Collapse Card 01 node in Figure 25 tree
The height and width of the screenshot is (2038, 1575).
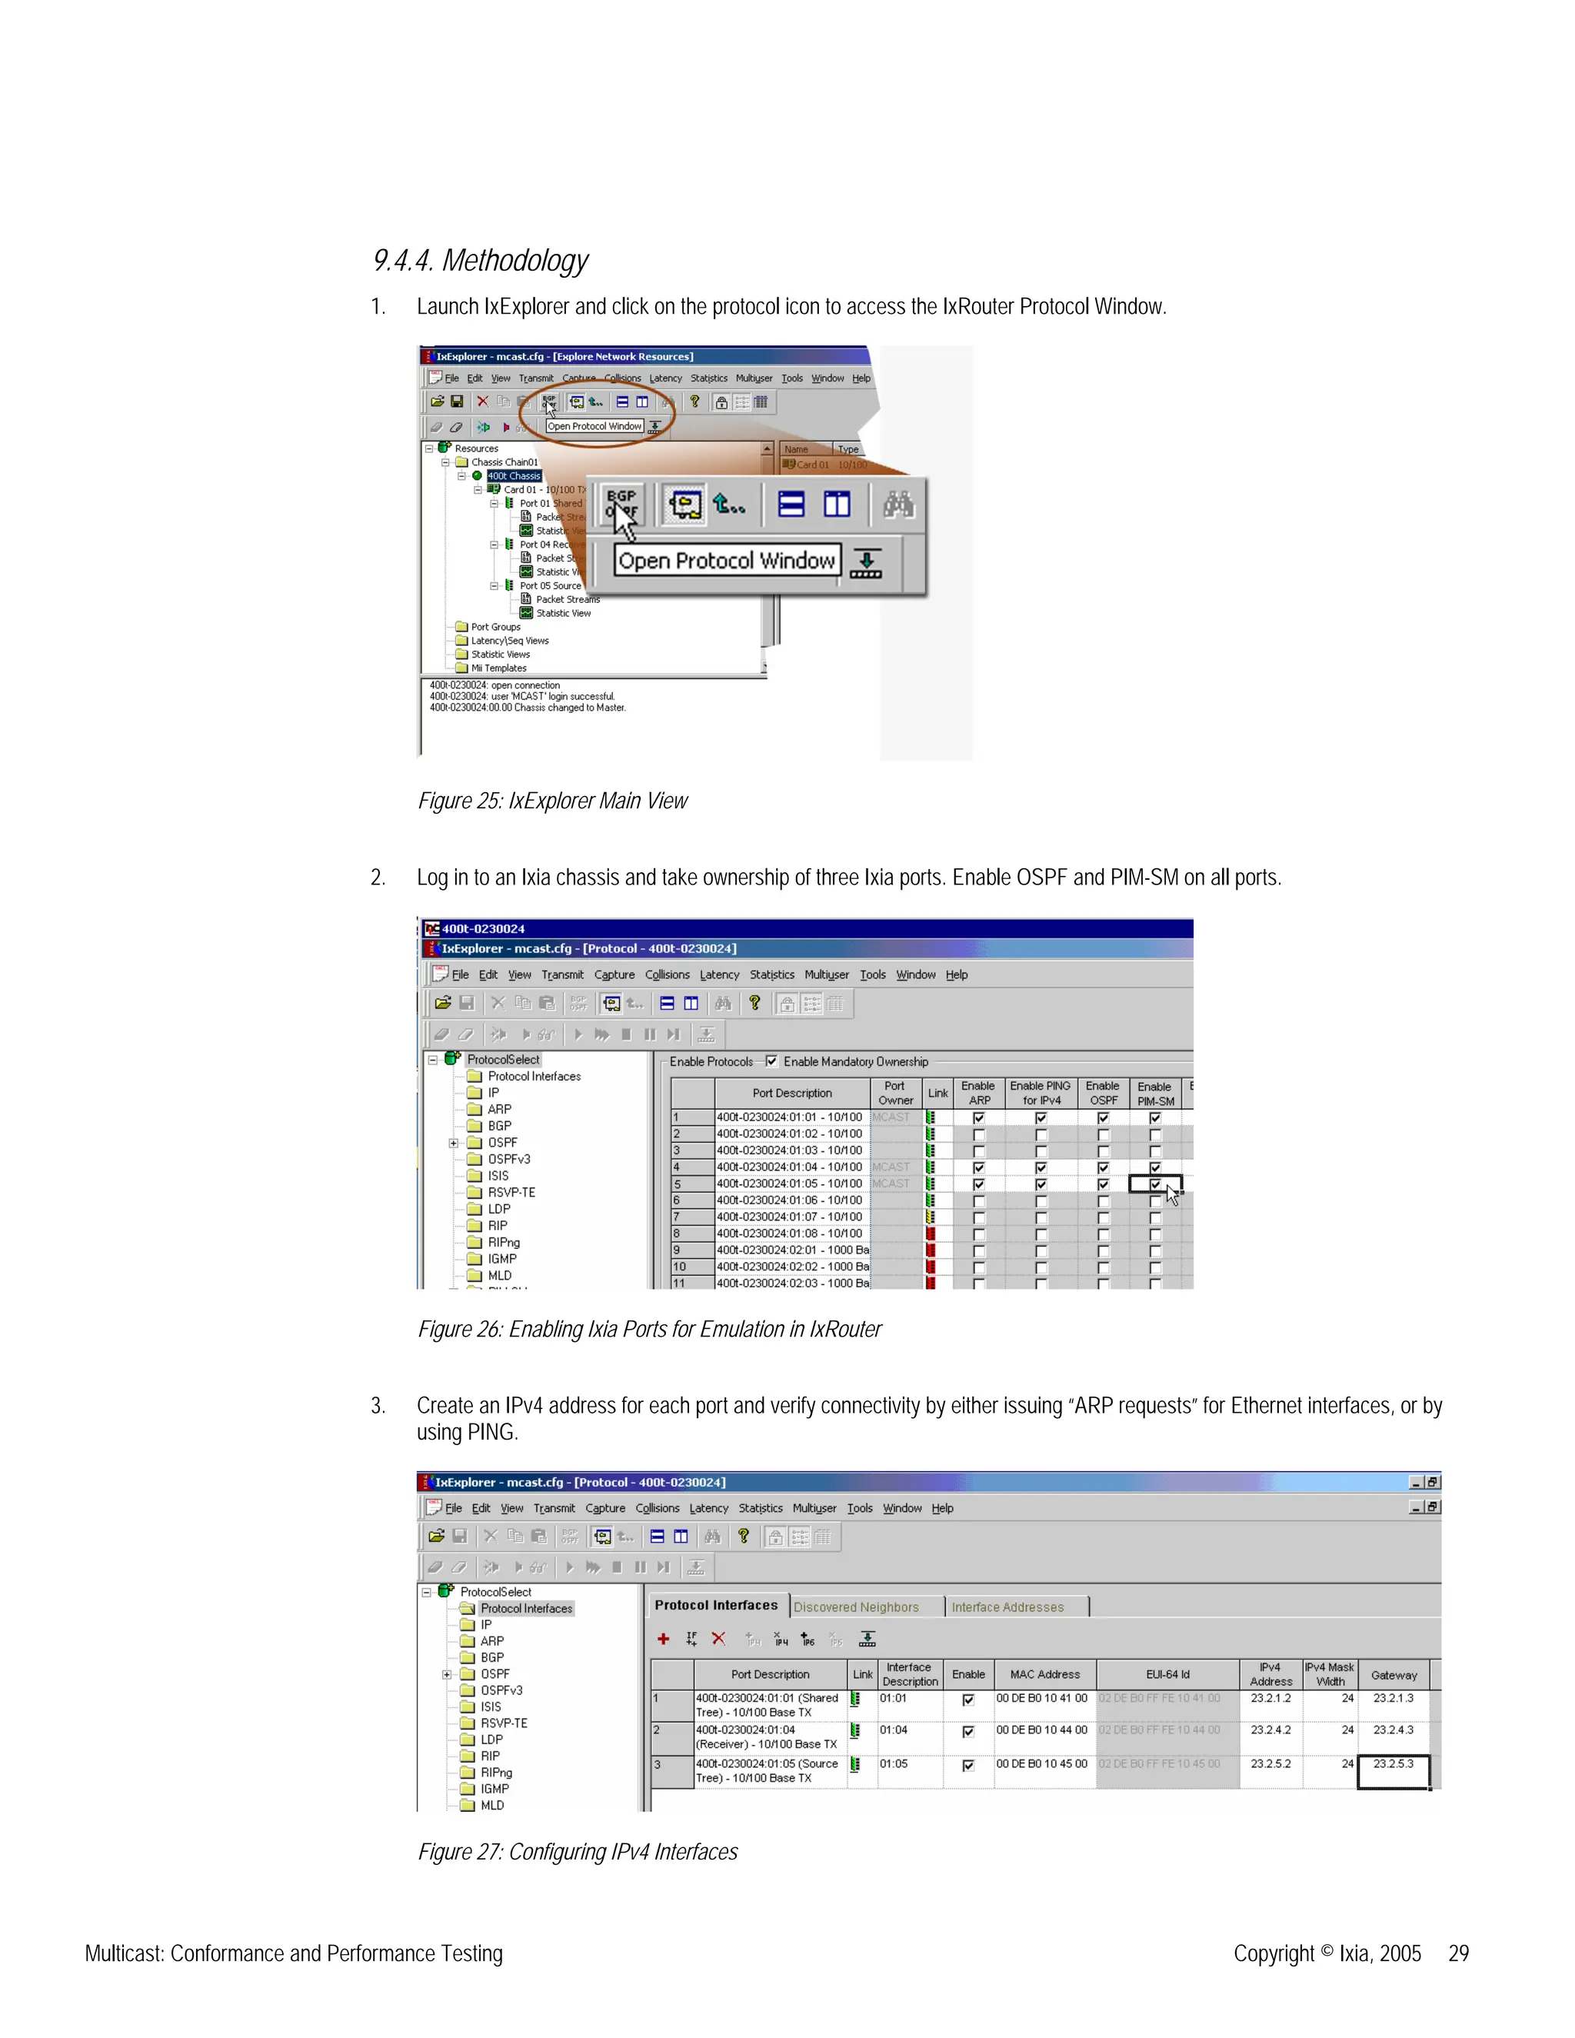(x=478, y=490)
